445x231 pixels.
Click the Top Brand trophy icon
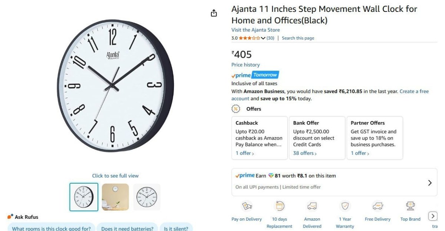(x=410, y=206)
